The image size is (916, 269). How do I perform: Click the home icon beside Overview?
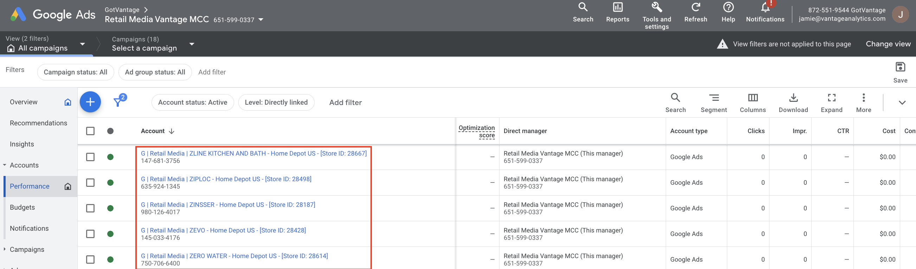point(67,102)
